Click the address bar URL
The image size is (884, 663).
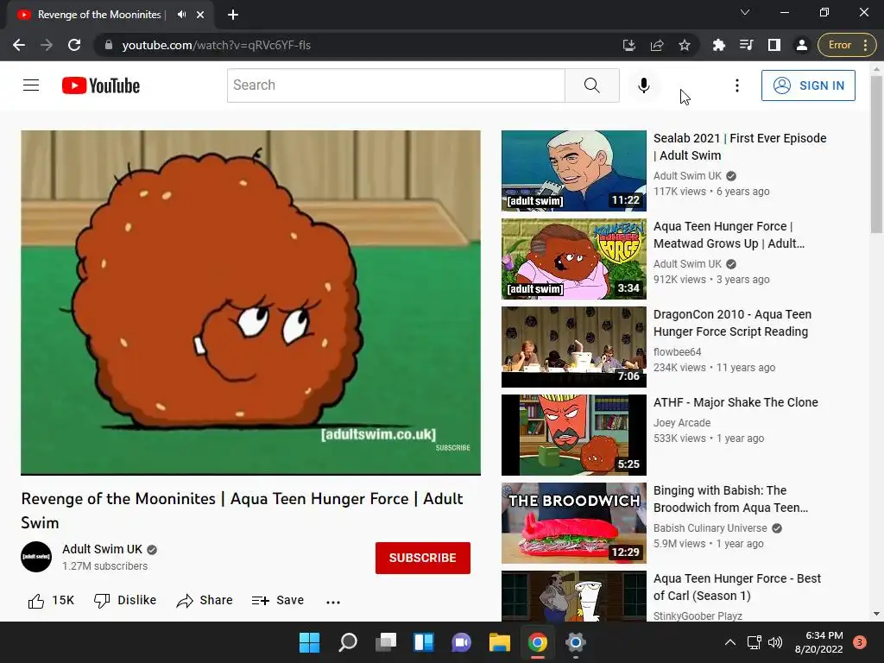(x=217, y=45)
